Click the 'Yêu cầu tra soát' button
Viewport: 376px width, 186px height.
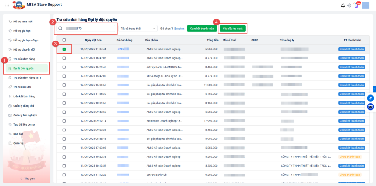tap(232, 29)
